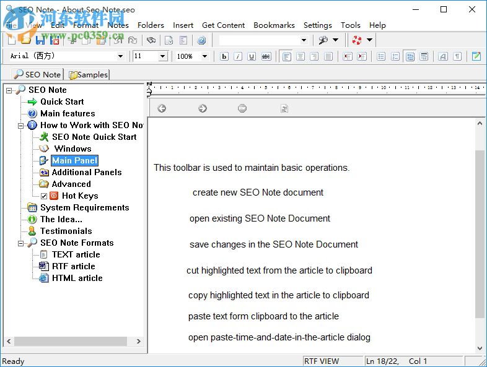Justify the text
This screenshot has width=487, height=367.
(328, 56)
